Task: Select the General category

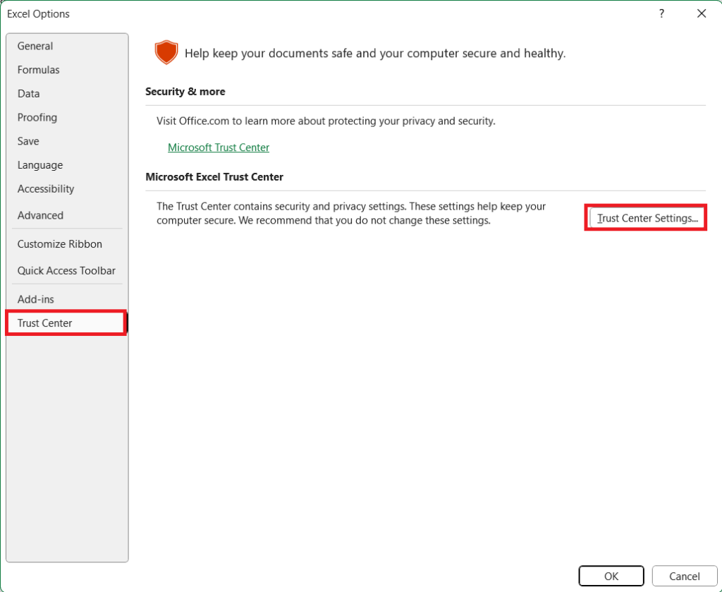Action: [x=35, y=45]
